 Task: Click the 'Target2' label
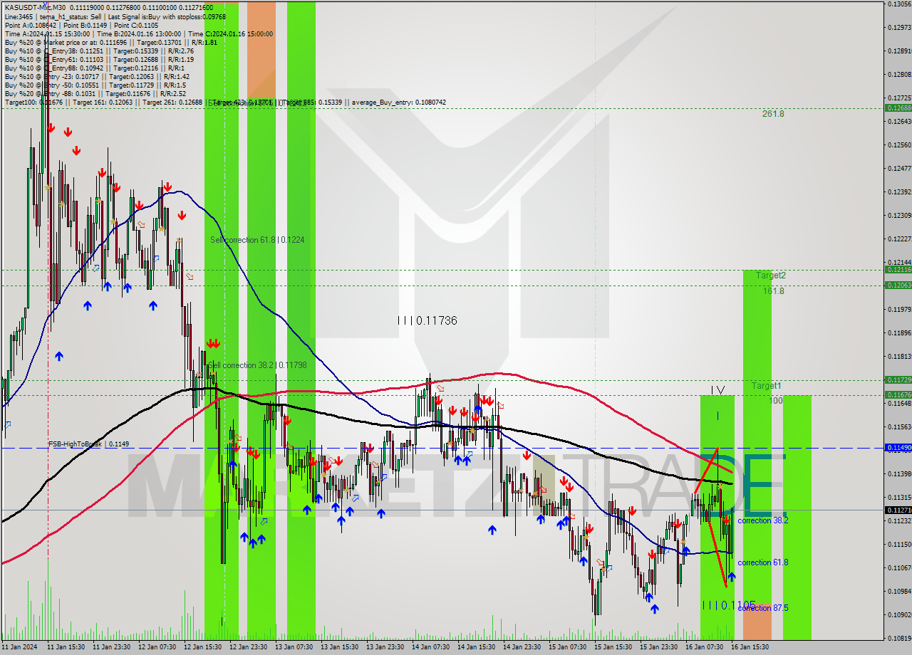tap(771, 275)
